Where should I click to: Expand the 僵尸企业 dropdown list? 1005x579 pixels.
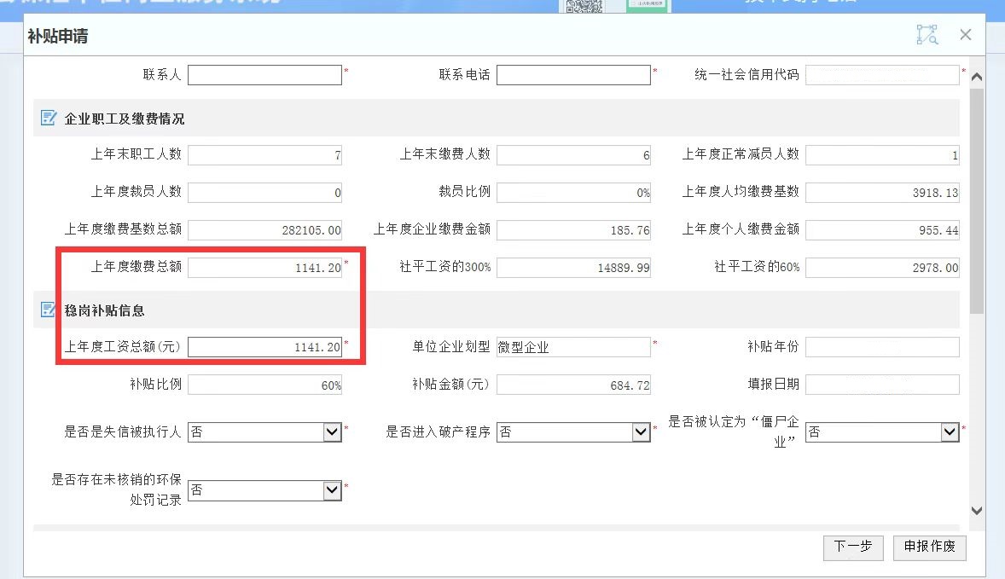950,432
